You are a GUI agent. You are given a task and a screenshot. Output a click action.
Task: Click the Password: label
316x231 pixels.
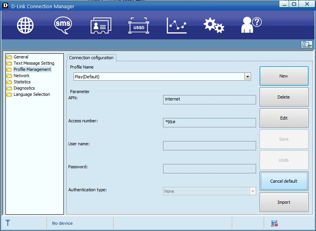(78, 167)
